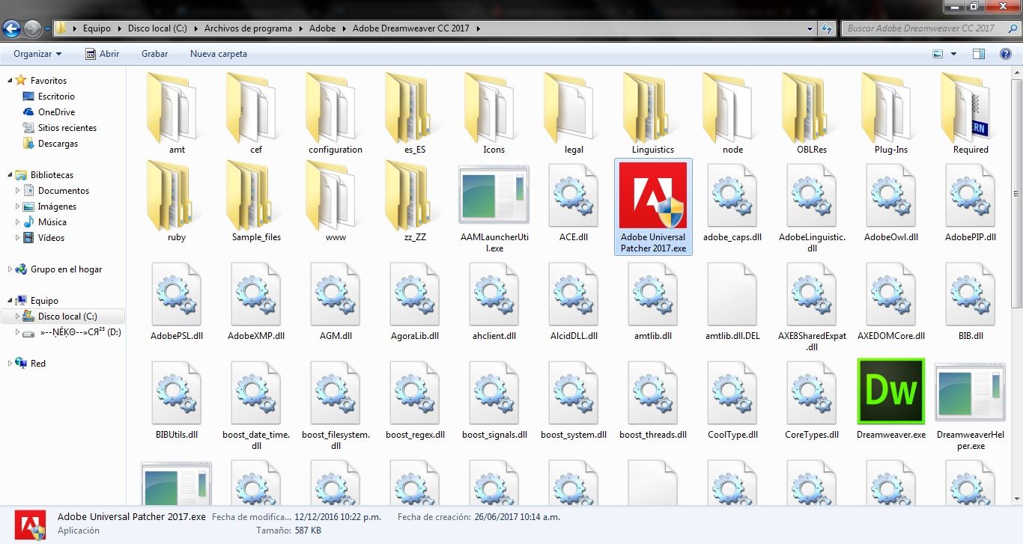Select the DreamweaverHelper.exe file
1023x544 pixels.
coord(971,407)
